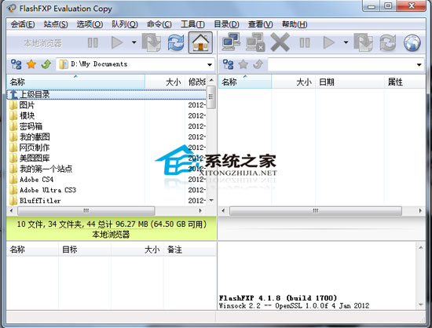Sort remote files by 日期 column

coord(350,82)
